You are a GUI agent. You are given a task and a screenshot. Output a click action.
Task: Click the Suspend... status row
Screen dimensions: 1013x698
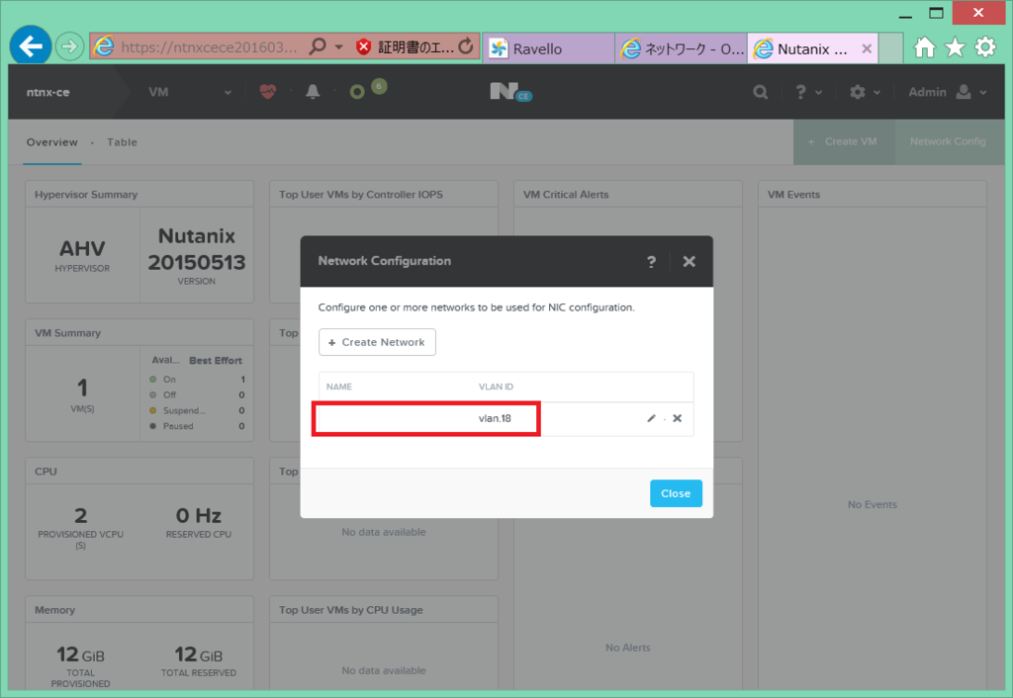point(197,410)
